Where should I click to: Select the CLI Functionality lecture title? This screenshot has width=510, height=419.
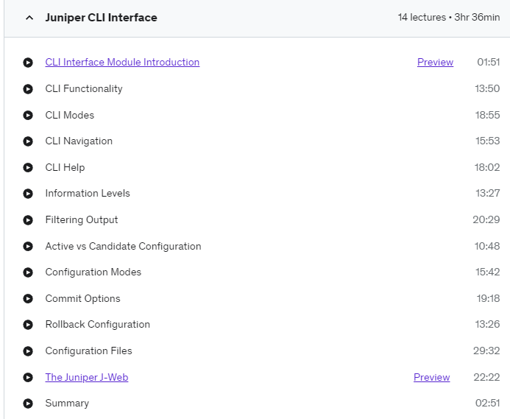(x=84, y=88)
